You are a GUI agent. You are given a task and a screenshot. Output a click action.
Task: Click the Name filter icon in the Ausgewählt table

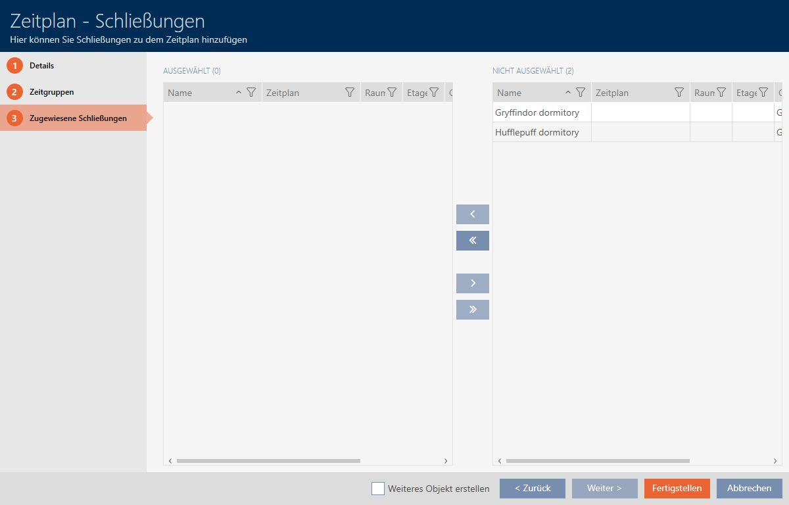tap(251, 93)
